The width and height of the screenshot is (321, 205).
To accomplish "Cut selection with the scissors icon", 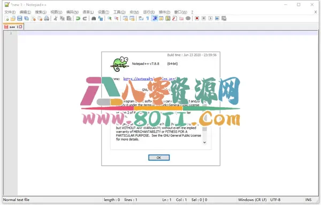I will click(x=56, y=18).
